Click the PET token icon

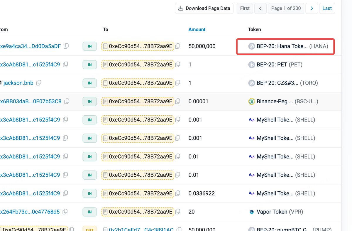(x=251, y=65)
